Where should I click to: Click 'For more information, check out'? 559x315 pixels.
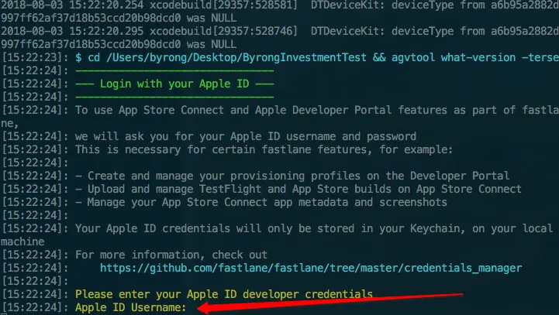pyautogui.click(x=171, y=255)
